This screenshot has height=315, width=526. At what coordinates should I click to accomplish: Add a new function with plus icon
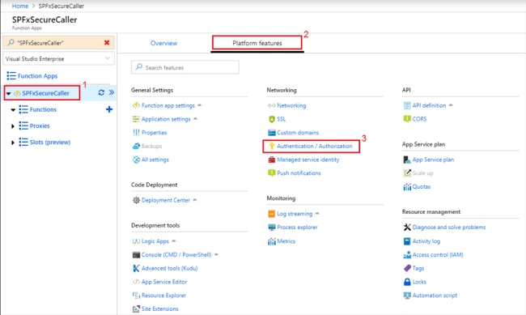tap(109, 109)
